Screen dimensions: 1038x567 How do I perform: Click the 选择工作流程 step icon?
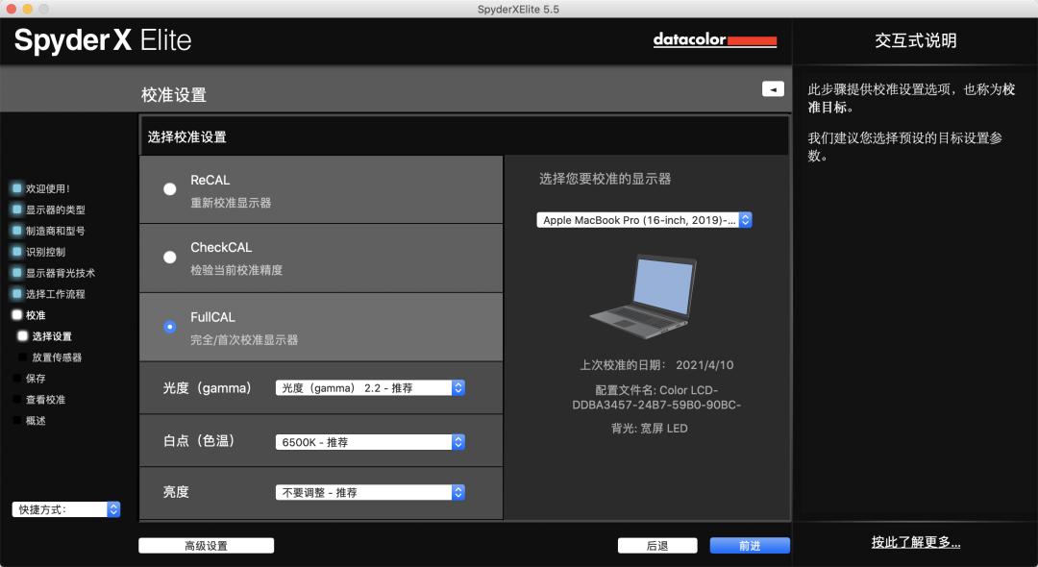pyautogui.click(x=16, y=294)
